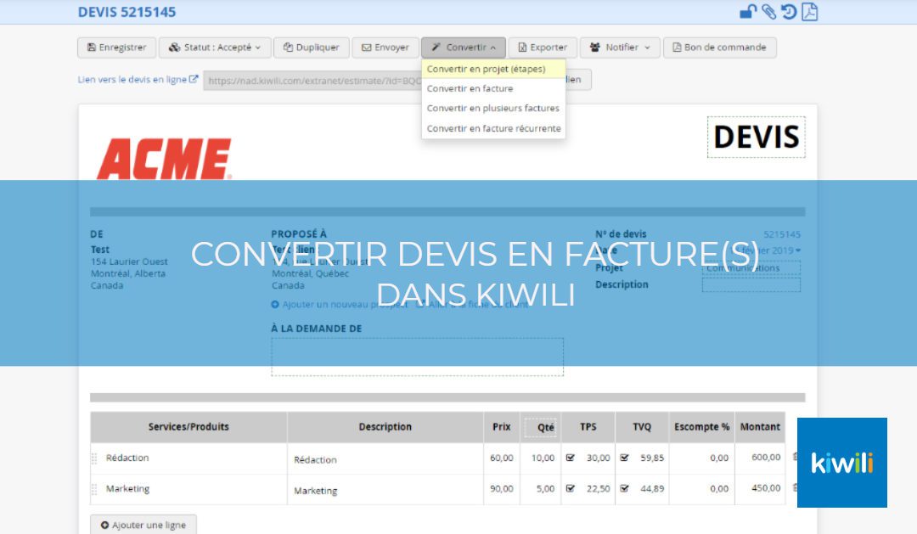Select Convertir en facture
The image size is (917, 534).
tap(493, 88)
